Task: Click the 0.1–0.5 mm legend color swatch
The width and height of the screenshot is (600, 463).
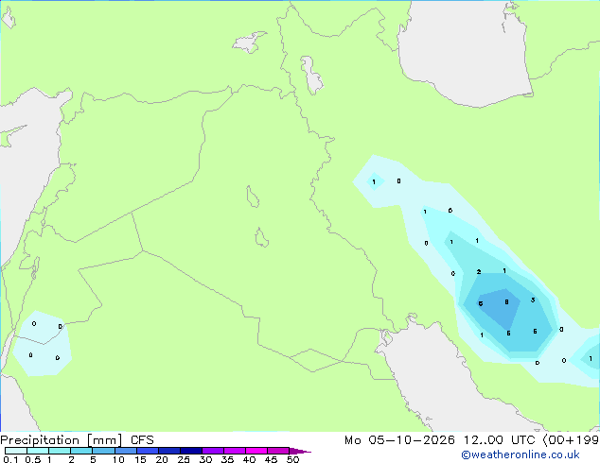Action: 16,451
